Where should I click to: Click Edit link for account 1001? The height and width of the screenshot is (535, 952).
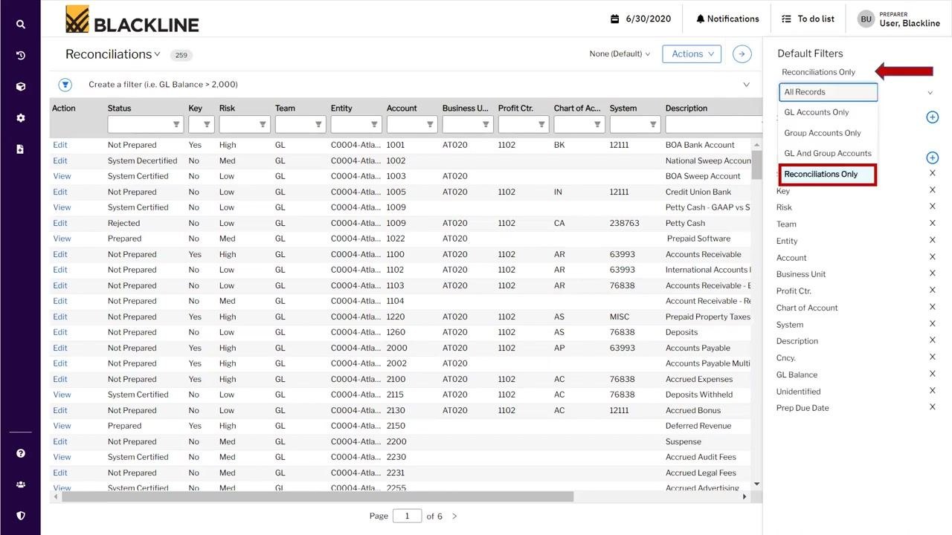pos(60,145)
